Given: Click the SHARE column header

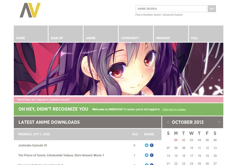Looking at the screenshot, I should 149,134.
